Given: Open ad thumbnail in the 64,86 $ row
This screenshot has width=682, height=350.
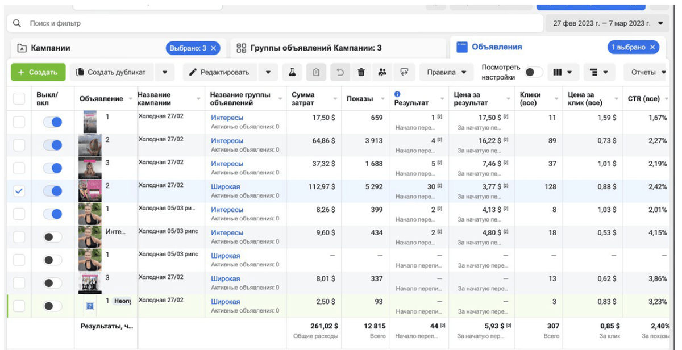Looking at the screenshot, I should [x=90, y=145].
